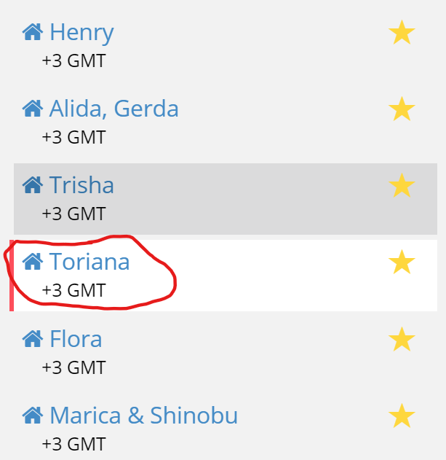Toggle the favorite star for Trisha
Viewport: 446px width, 460px height.
[402, 185]
